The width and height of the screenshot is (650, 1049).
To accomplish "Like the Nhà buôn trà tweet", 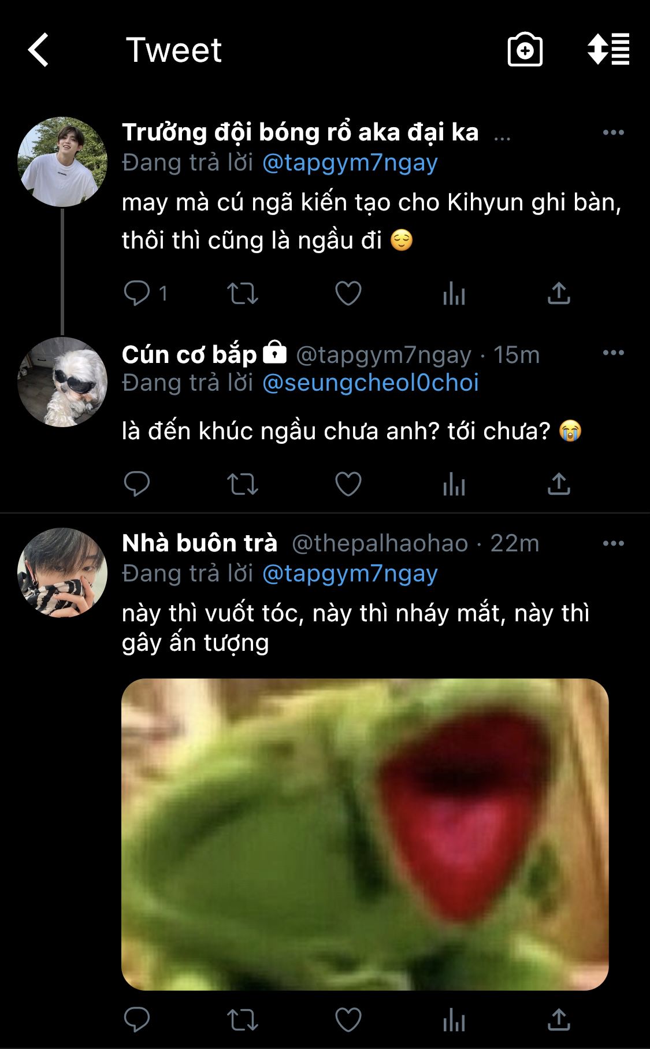I will coord(348,1020).
